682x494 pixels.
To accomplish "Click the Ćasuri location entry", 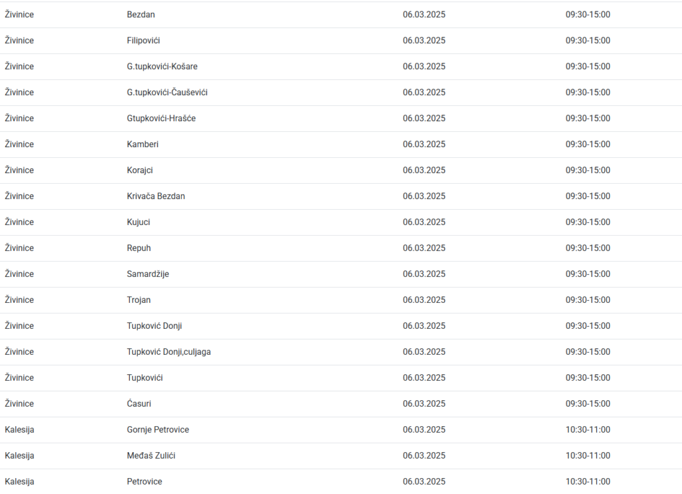I will tap(139, 404).
